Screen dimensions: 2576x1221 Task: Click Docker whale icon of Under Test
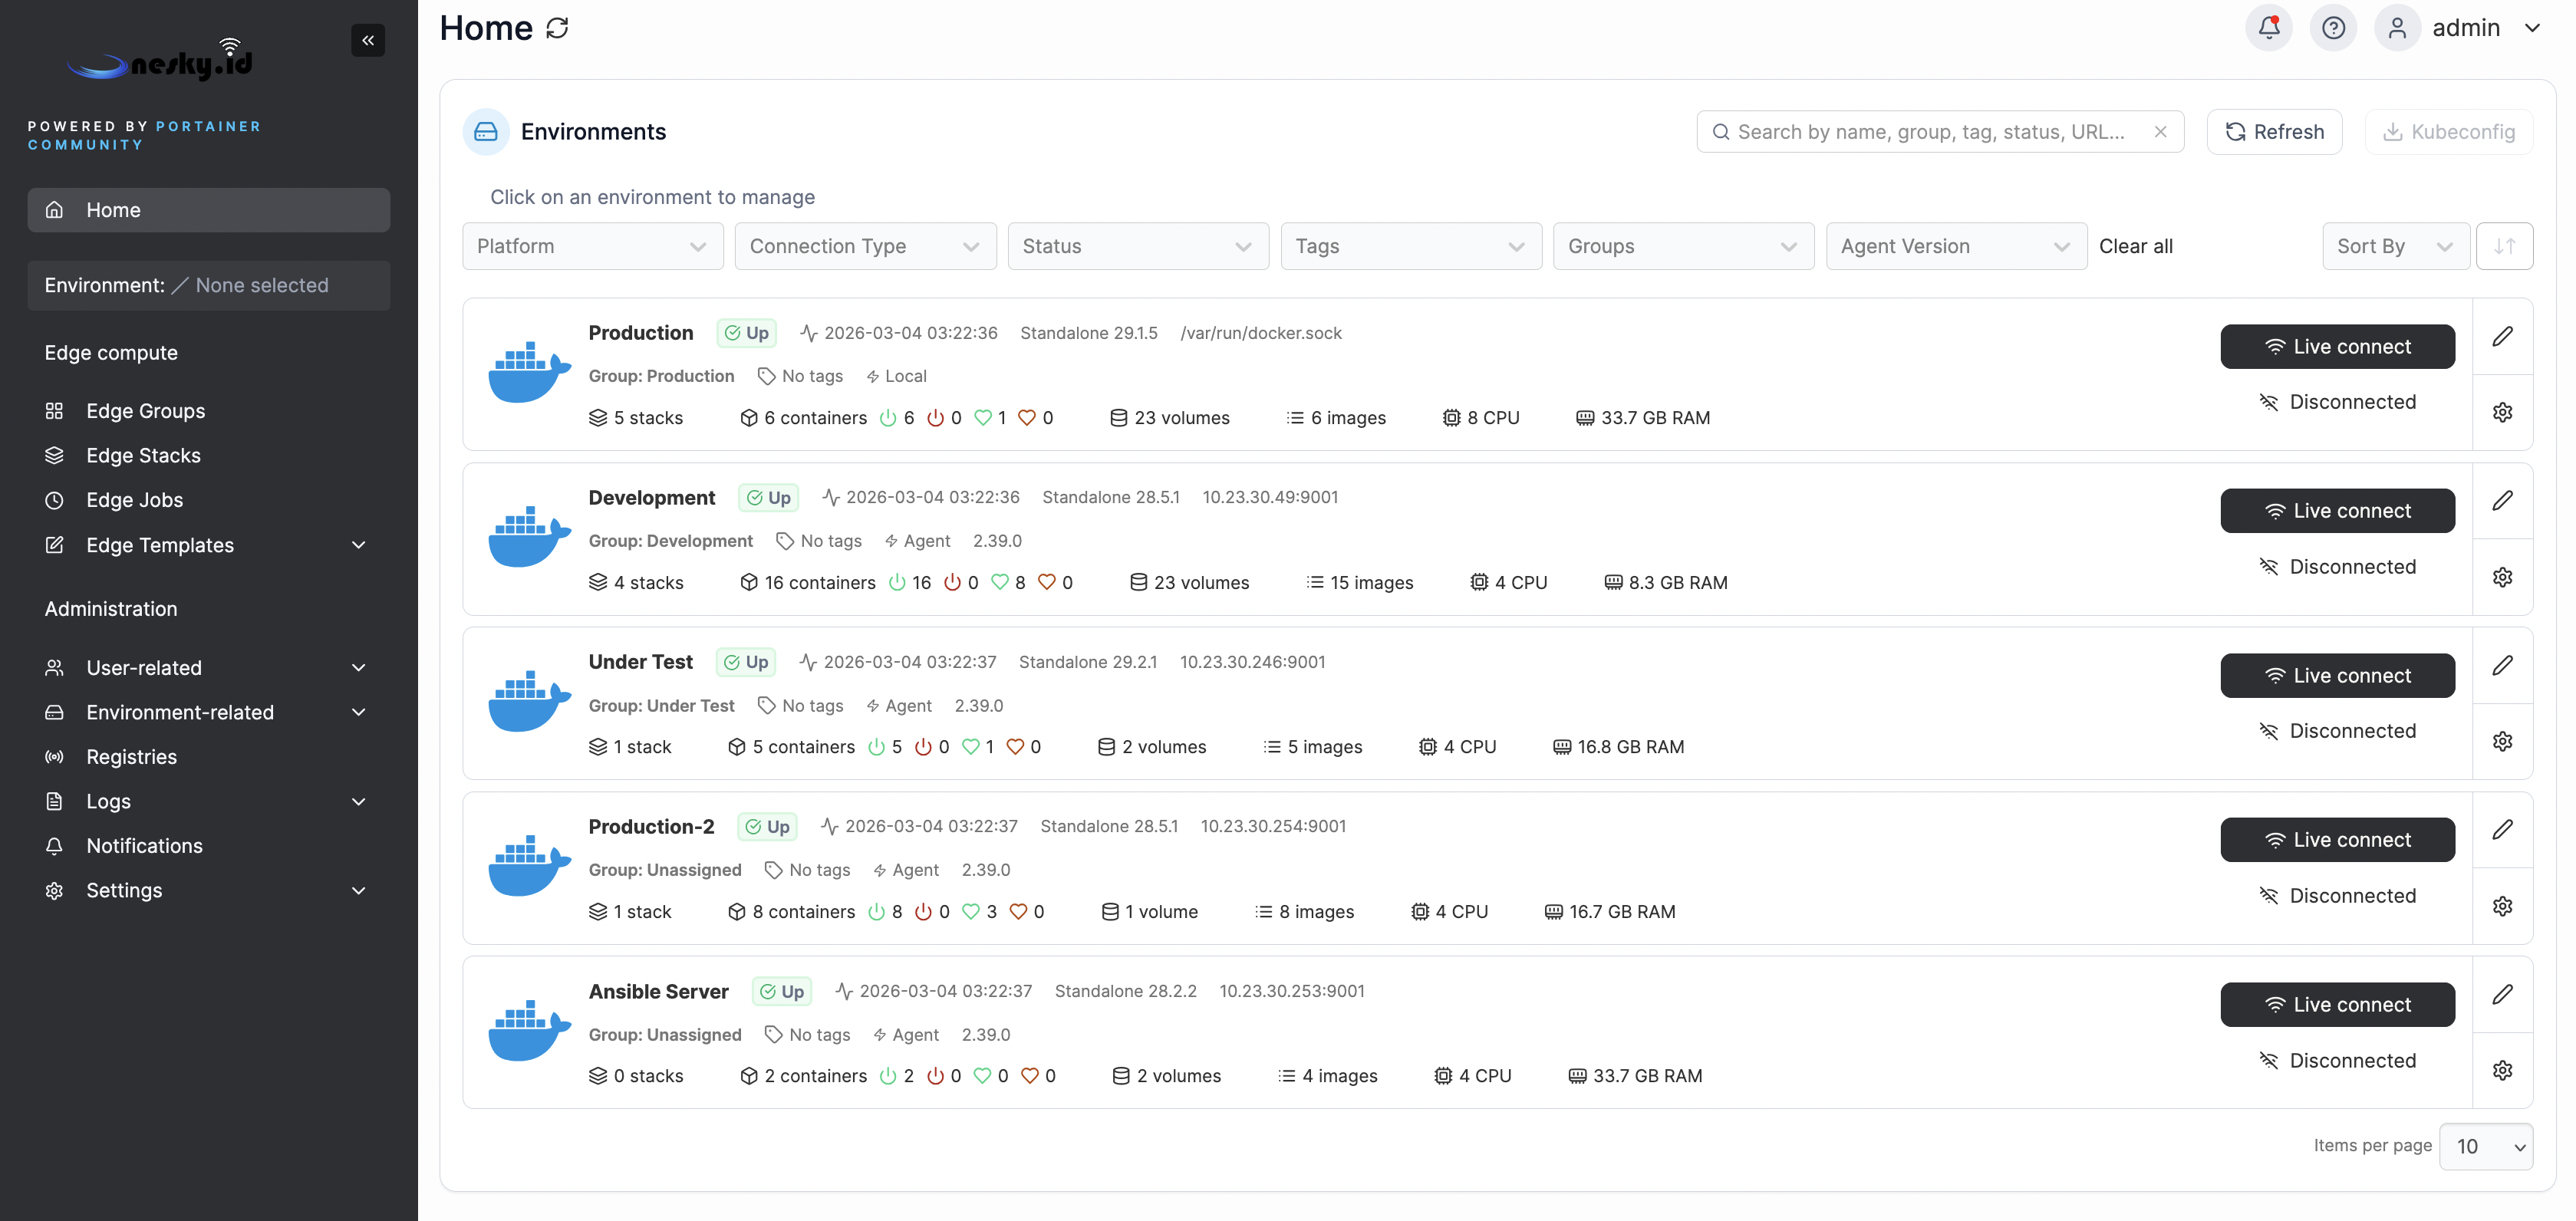(528, 702)
